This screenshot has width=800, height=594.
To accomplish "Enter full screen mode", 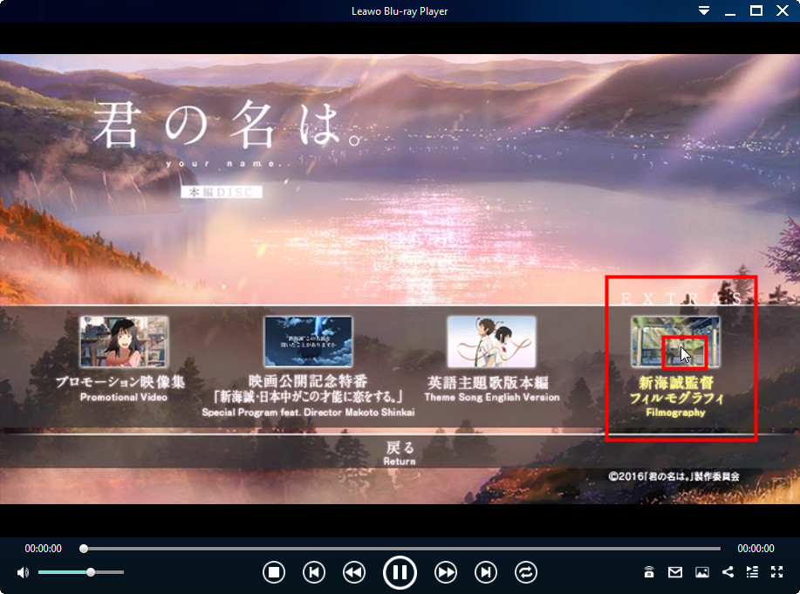I will click(x=777, y=572).
